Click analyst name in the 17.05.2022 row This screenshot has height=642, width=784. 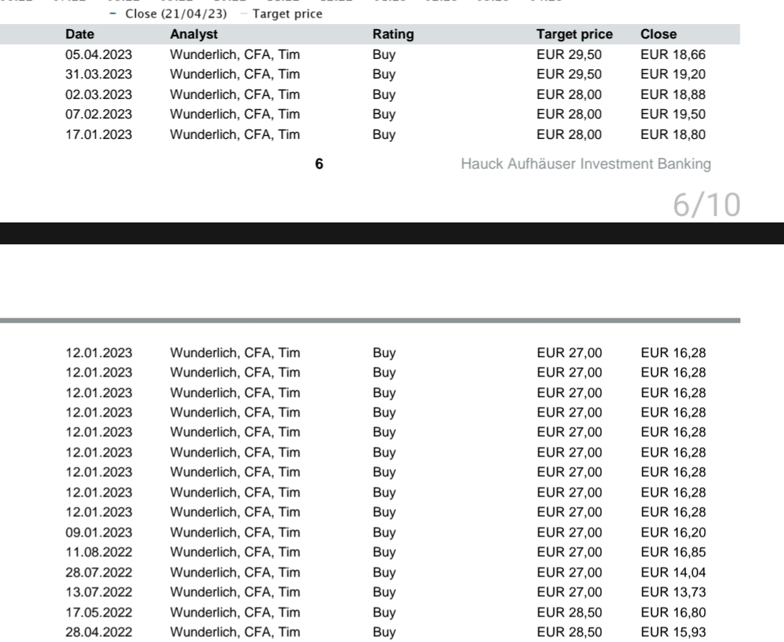click(235, 613)
